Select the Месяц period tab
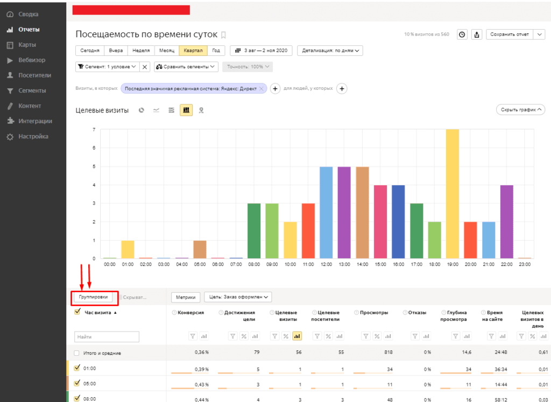 click(166, 51)
